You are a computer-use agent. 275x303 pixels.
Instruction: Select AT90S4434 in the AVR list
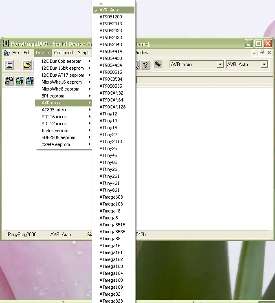coord(114,65)
